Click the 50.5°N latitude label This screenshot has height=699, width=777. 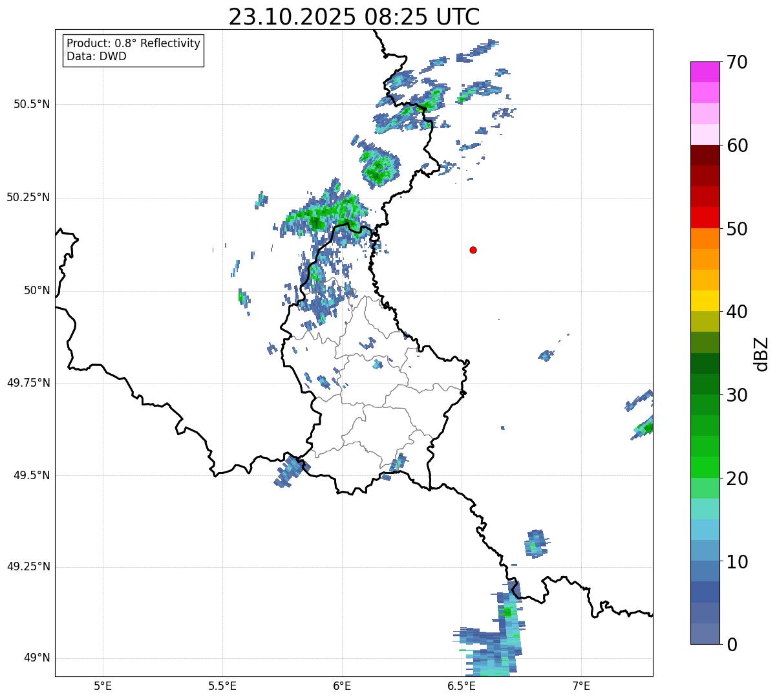coord(32,104)
